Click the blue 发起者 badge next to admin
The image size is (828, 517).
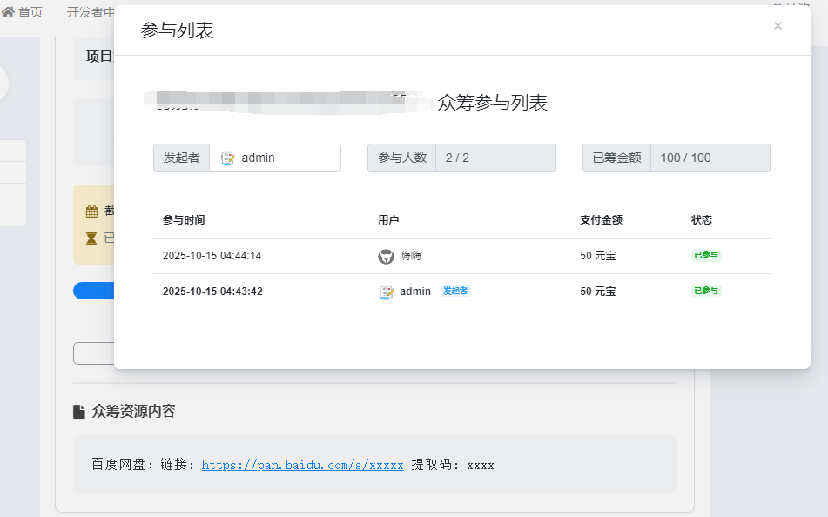tap(455, 292)
